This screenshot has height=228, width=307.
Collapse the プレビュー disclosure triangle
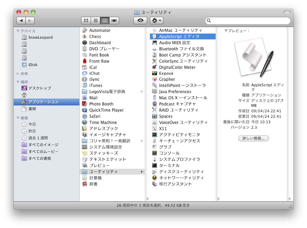pyautogui.click(x=226, y=30)
